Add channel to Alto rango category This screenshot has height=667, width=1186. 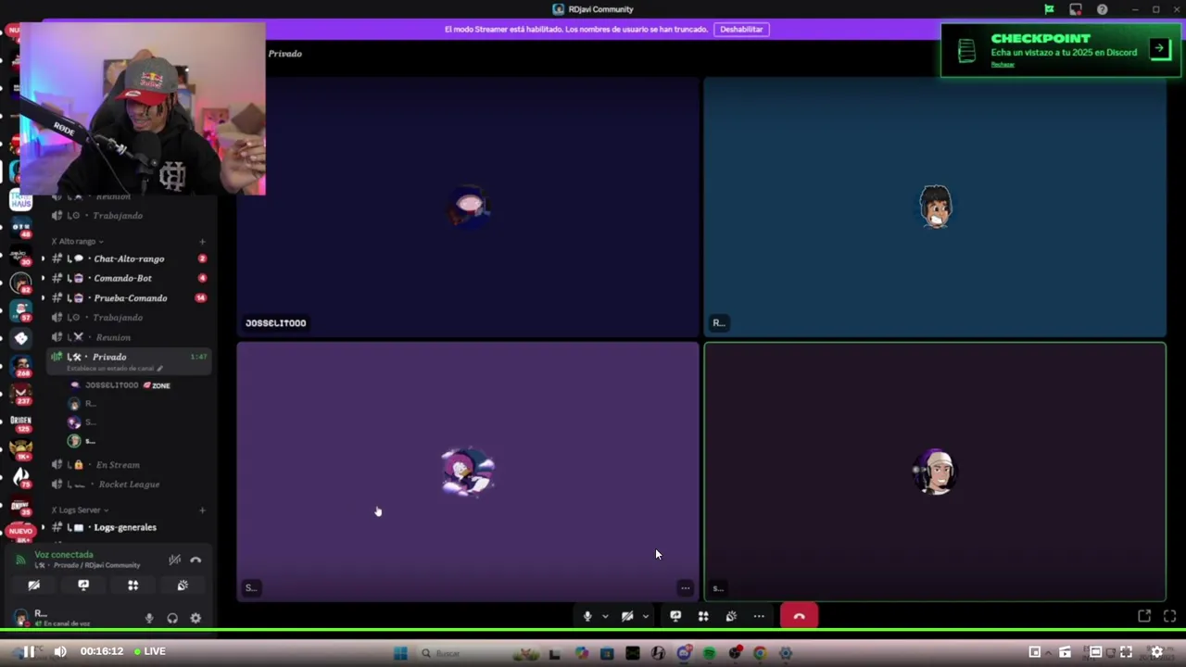coord(202,242)
